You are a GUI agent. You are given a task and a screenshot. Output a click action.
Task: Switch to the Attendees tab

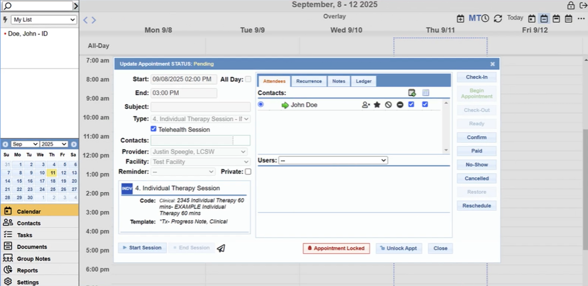coord(274,81)
